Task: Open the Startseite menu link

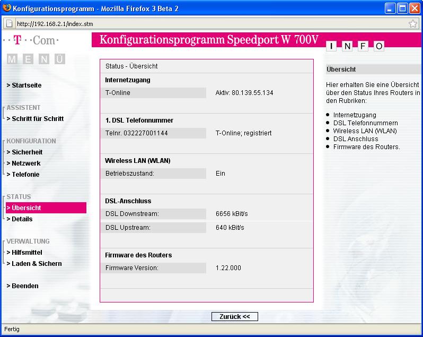Action: point(24,85)
